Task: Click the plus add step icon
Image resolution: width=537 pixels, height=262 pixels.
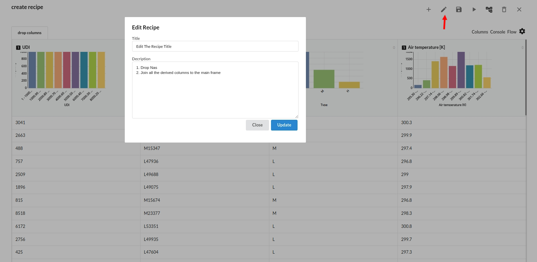Action: [x=428, y=9]
